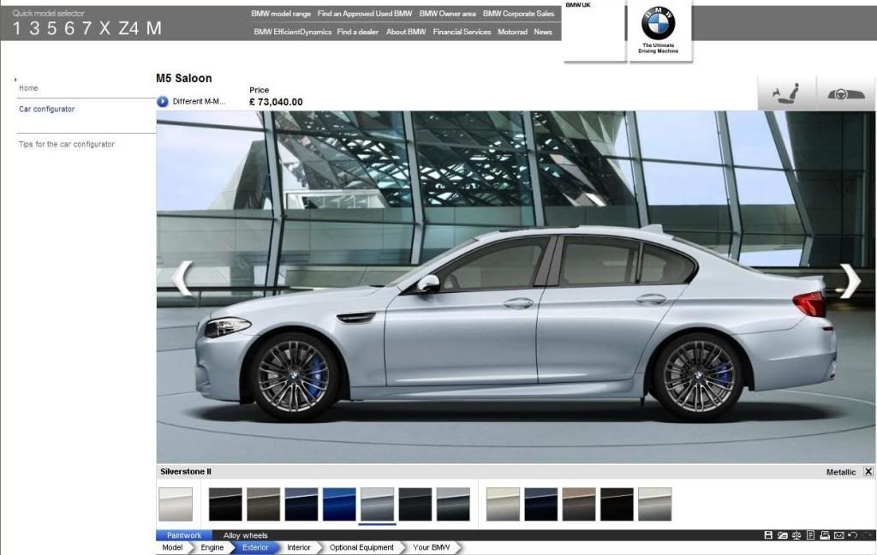Go to the Your BMW step
877x555 pixels.
(432, 548)
